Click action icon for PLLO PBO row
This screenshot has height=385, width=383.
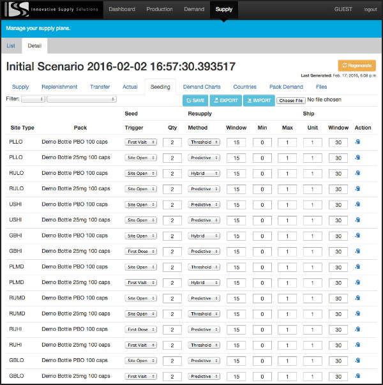point(357,142)
